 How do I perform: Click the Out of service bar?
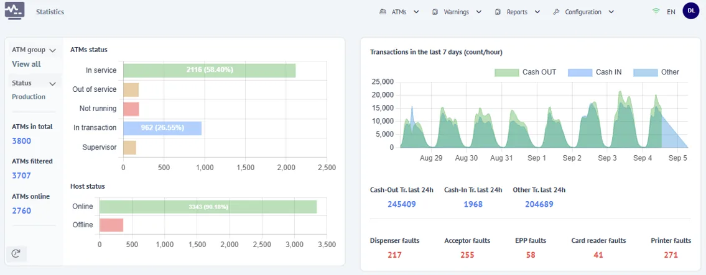(131, 90)
